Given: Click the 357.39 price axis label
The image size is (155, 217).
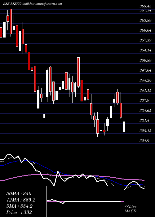Looking at the screenshot, I should point(145,40).
